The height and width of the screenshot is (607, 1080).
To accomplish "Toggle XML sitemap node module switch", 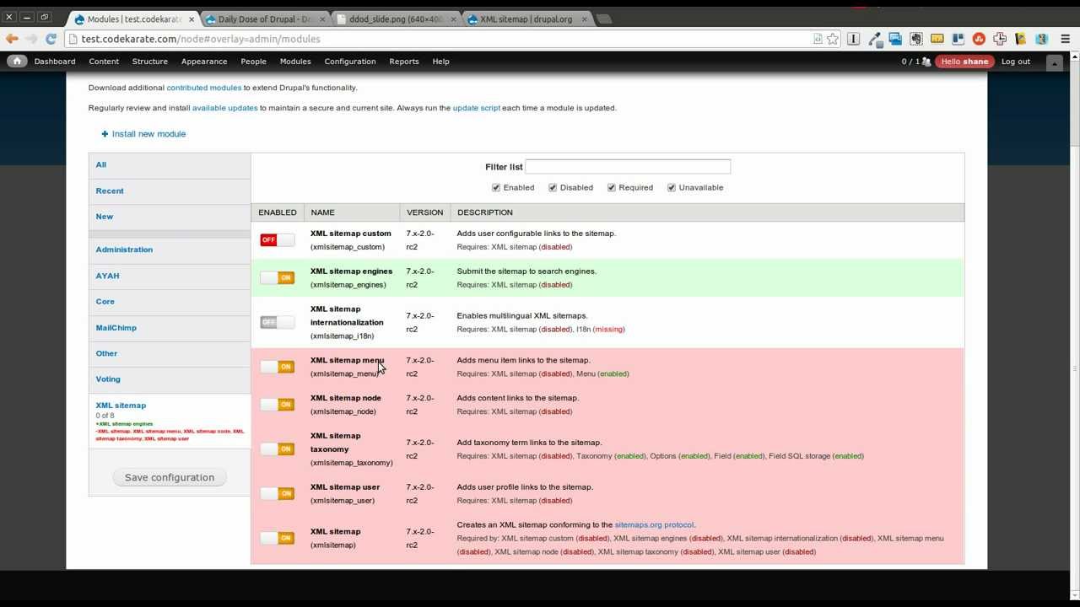I will (x=277, y=405).
